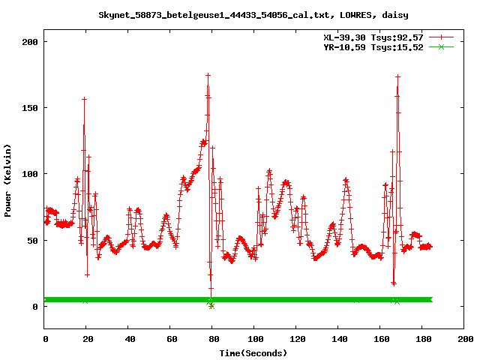The width and height of the screenshot is (480, 360).
Task: Click the red spike near 19 seconds
Action: [84, 99]
